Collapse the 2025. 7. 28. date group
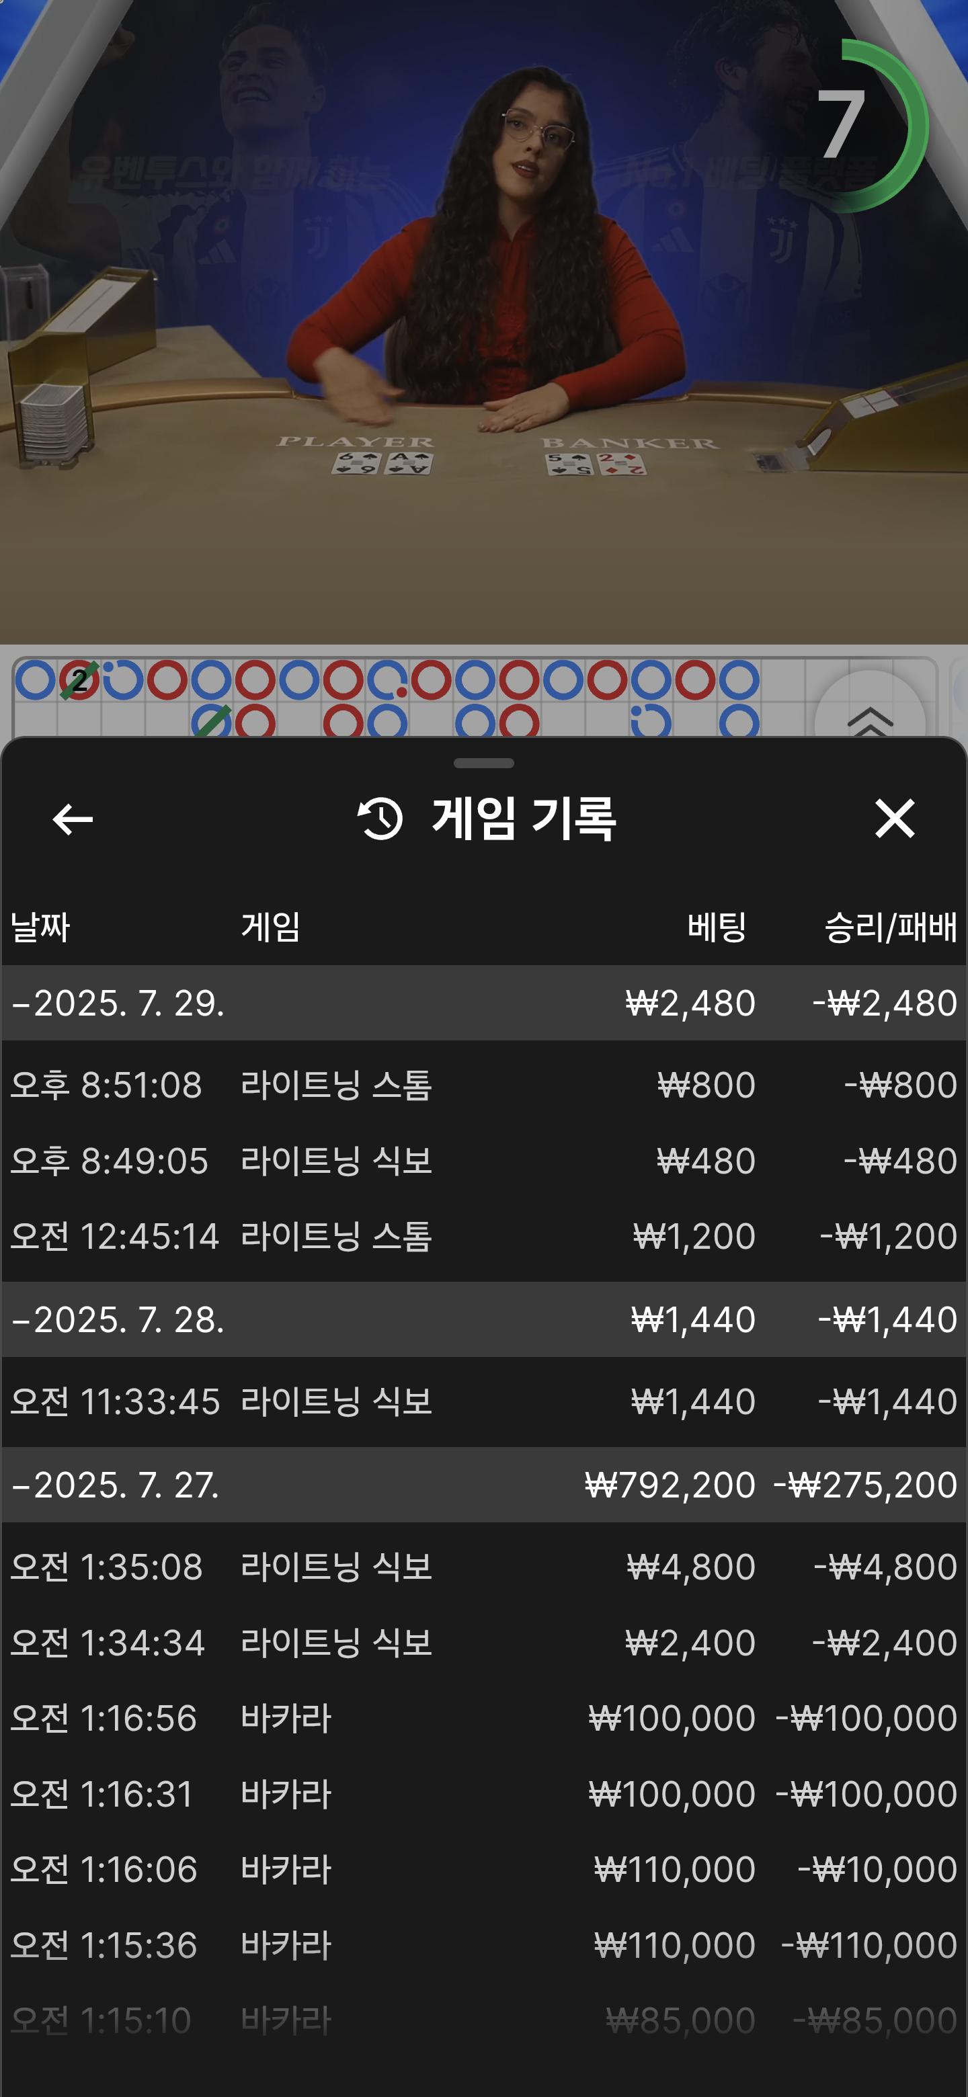This screenshot has height=2097, width=968. click(118, 1319)
